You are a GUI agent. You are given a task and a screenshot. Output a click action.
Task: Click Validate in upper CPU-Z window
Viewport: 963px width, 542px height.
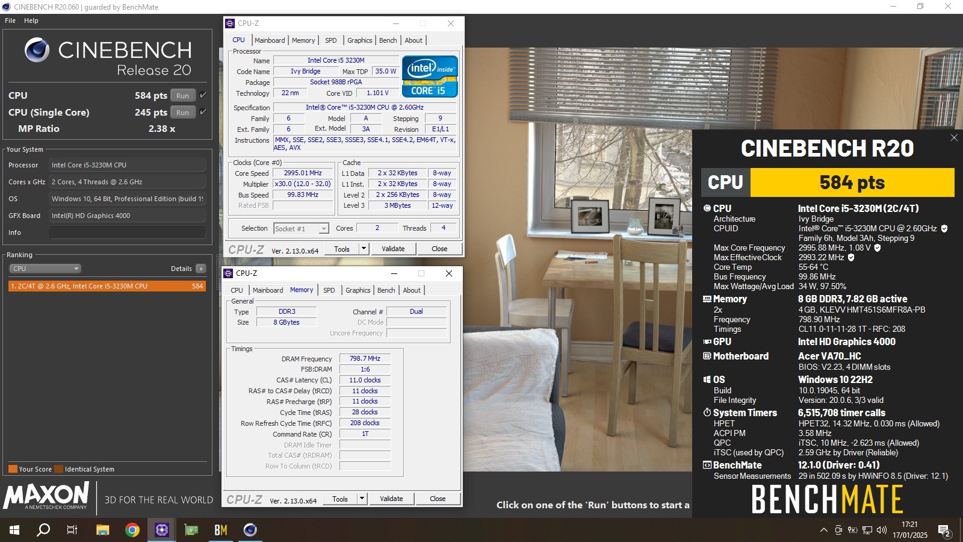click(x=393, y=249)
